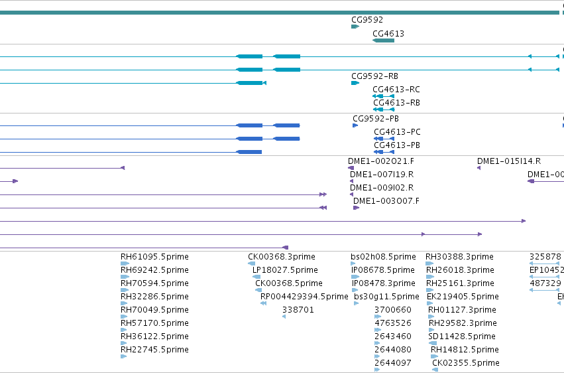564x373 pixels.
Task: Click DME1-015I14.R purple arrow glyph
Action: point(479,168)
